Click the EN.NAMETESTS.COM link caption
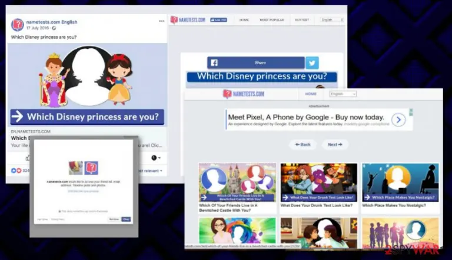The image size is (452, 260). (x=31, y=131)
